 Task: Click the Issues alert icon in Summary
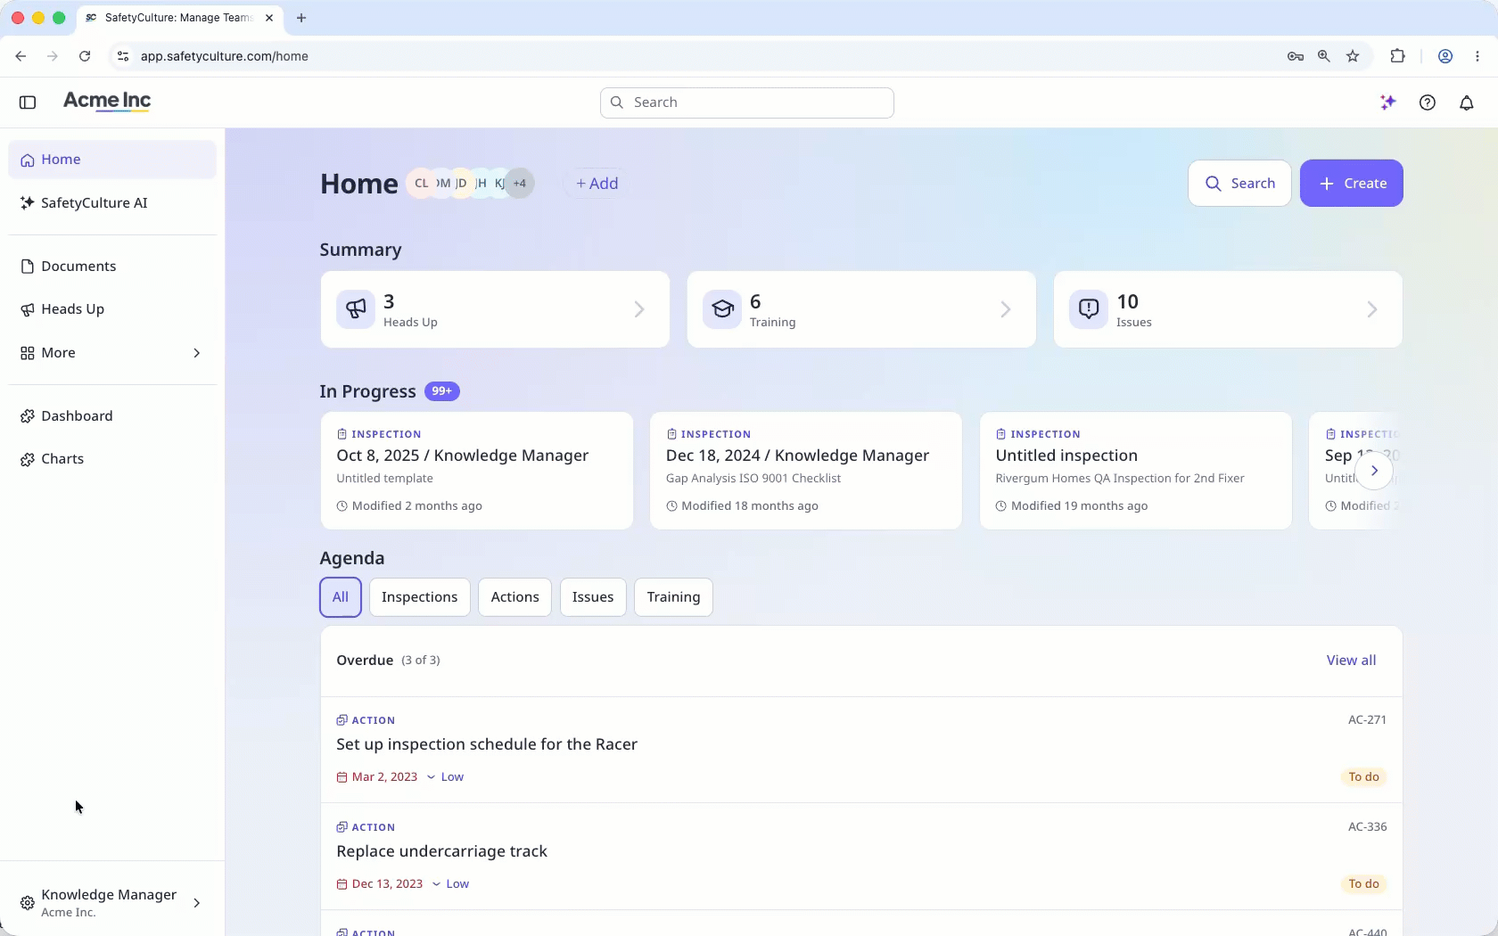pos(1089,309)
